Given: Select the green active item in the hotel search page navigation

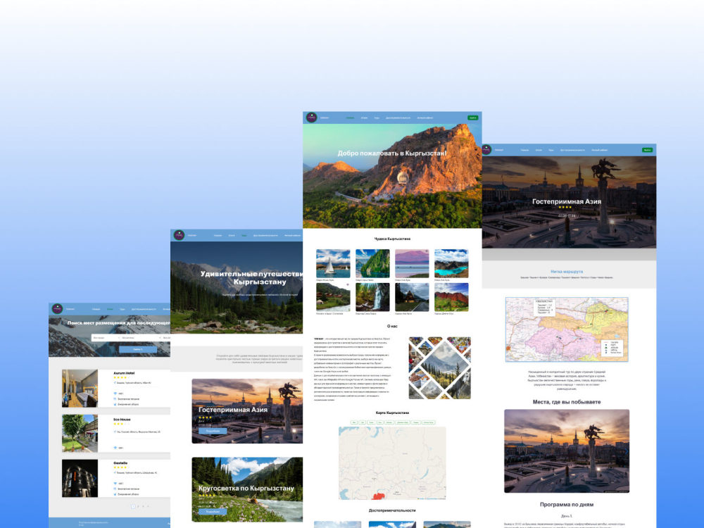Looking at the screenshot, I should point(110,309).
